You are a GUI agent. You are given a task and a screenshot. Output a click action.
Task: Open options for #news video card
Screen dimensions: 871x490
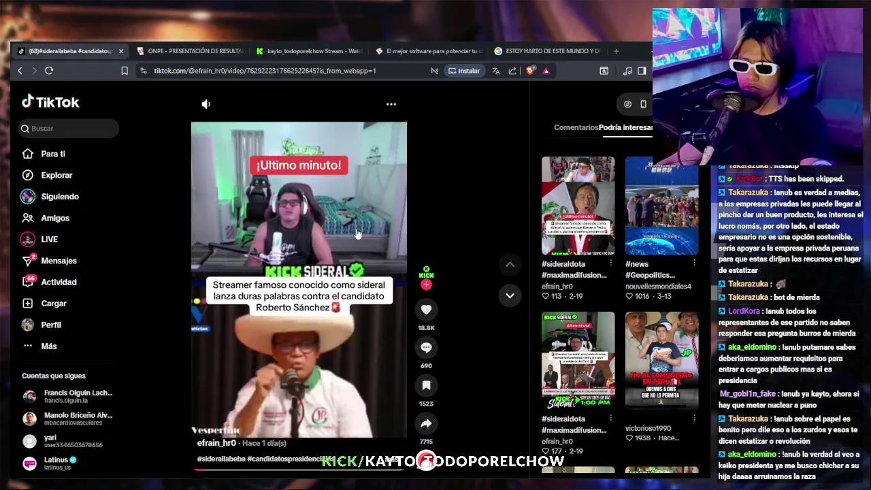[x=694, y=263]
